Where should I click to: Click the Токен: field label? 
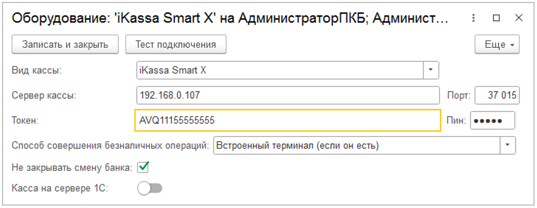(x=26, y=120)
